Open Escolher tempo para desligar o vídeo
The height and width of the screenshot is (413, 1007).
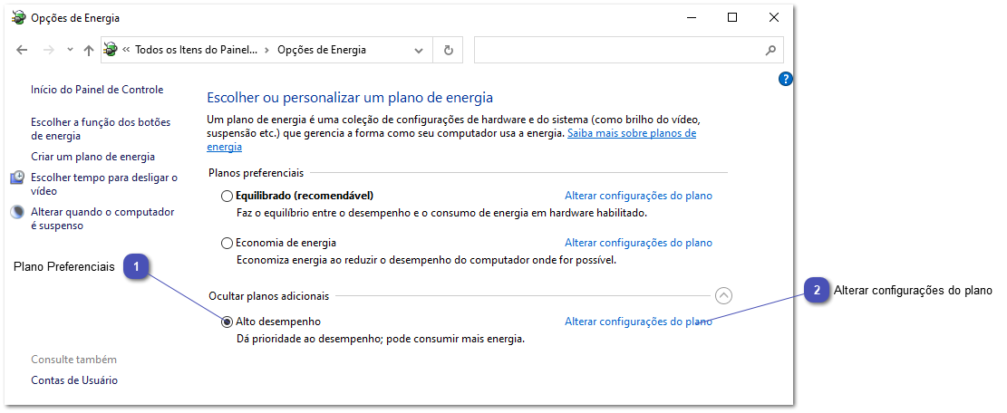(x=104, y=184)
